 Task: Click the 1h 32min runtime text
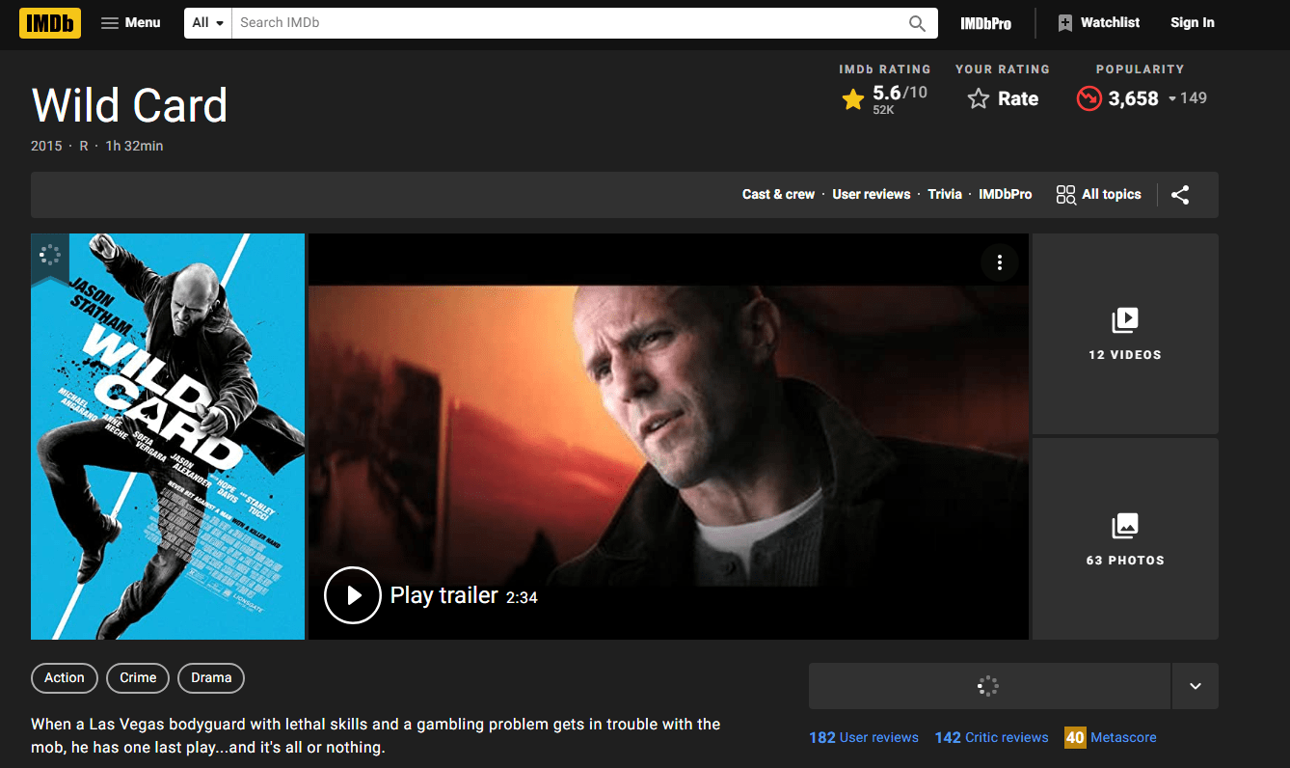[134, 146]
